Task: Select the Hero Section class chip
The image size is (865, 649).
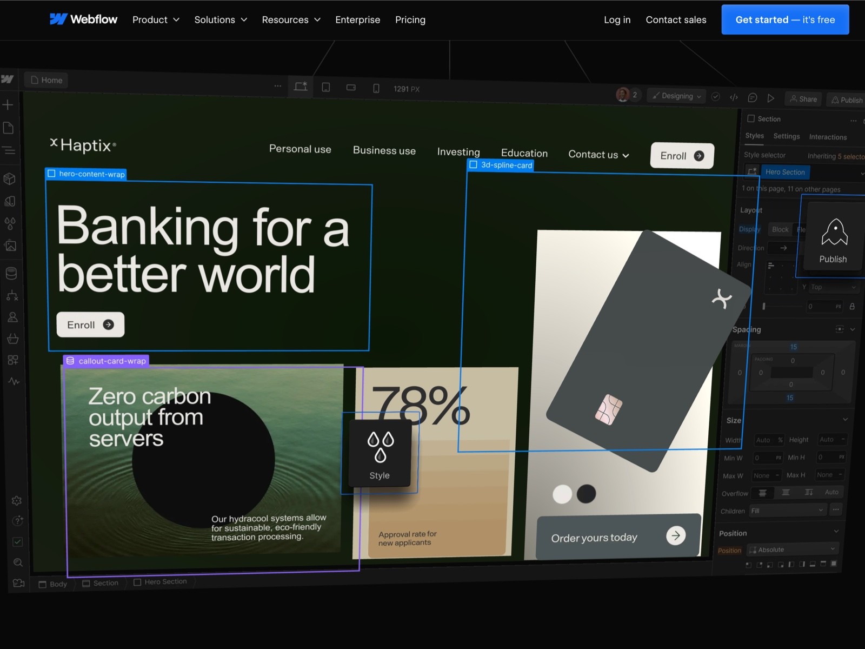Action: [x=785, y=172]
